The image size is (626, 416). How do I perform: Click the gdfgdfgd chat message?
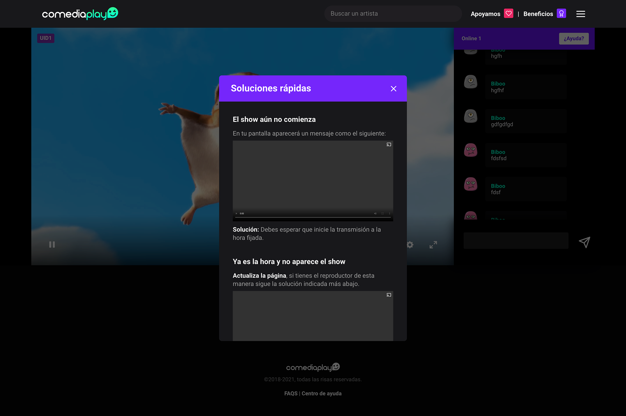click(502, 124)
